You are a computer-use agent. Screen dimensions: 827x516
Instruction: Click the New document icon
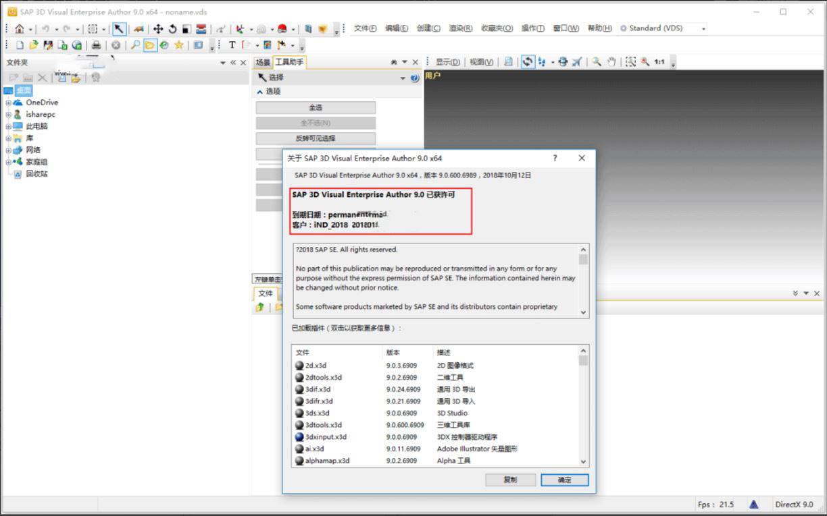[20, 45]
